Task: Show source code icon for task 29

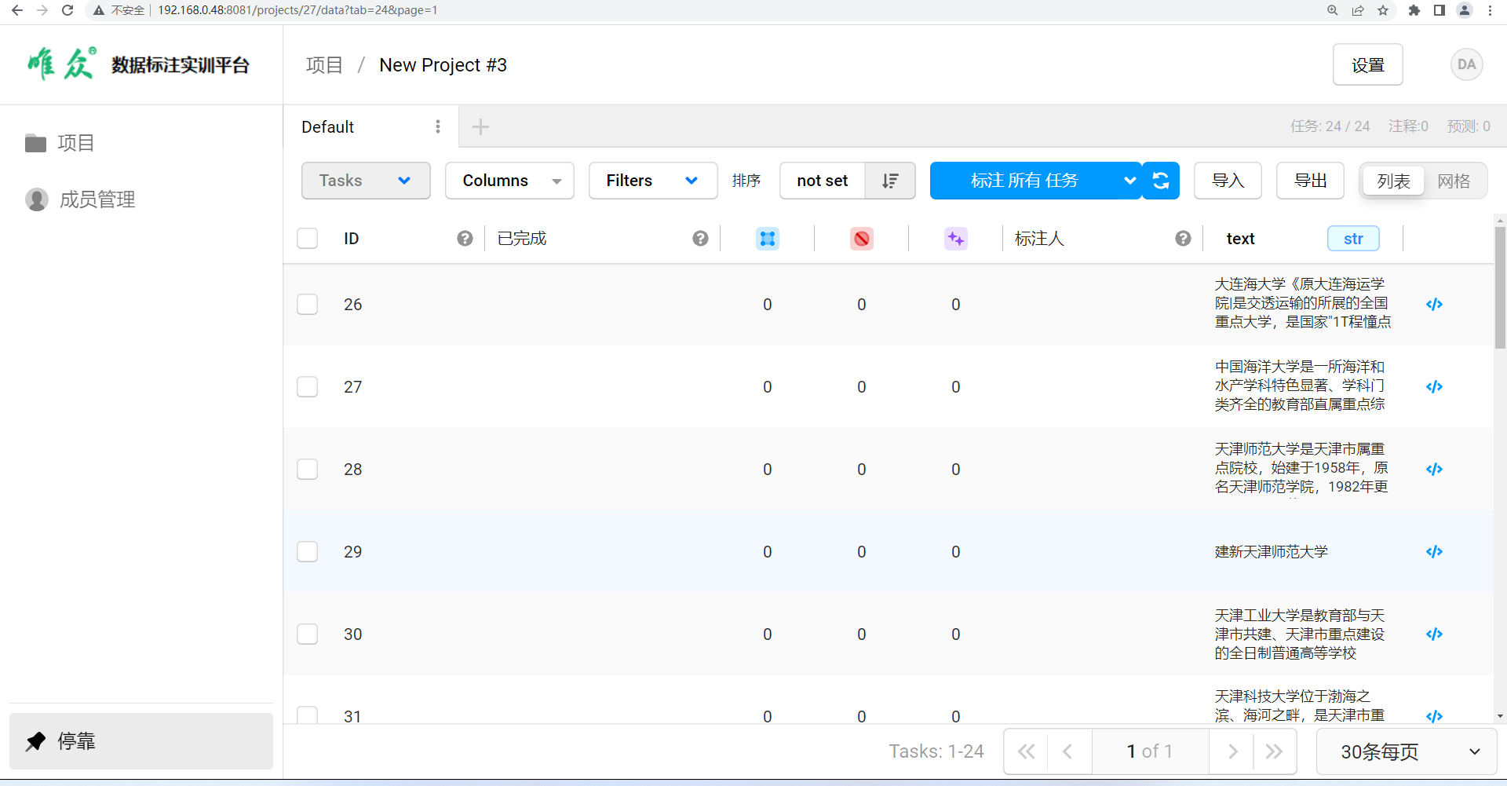Action: [x=1434, y=552]
